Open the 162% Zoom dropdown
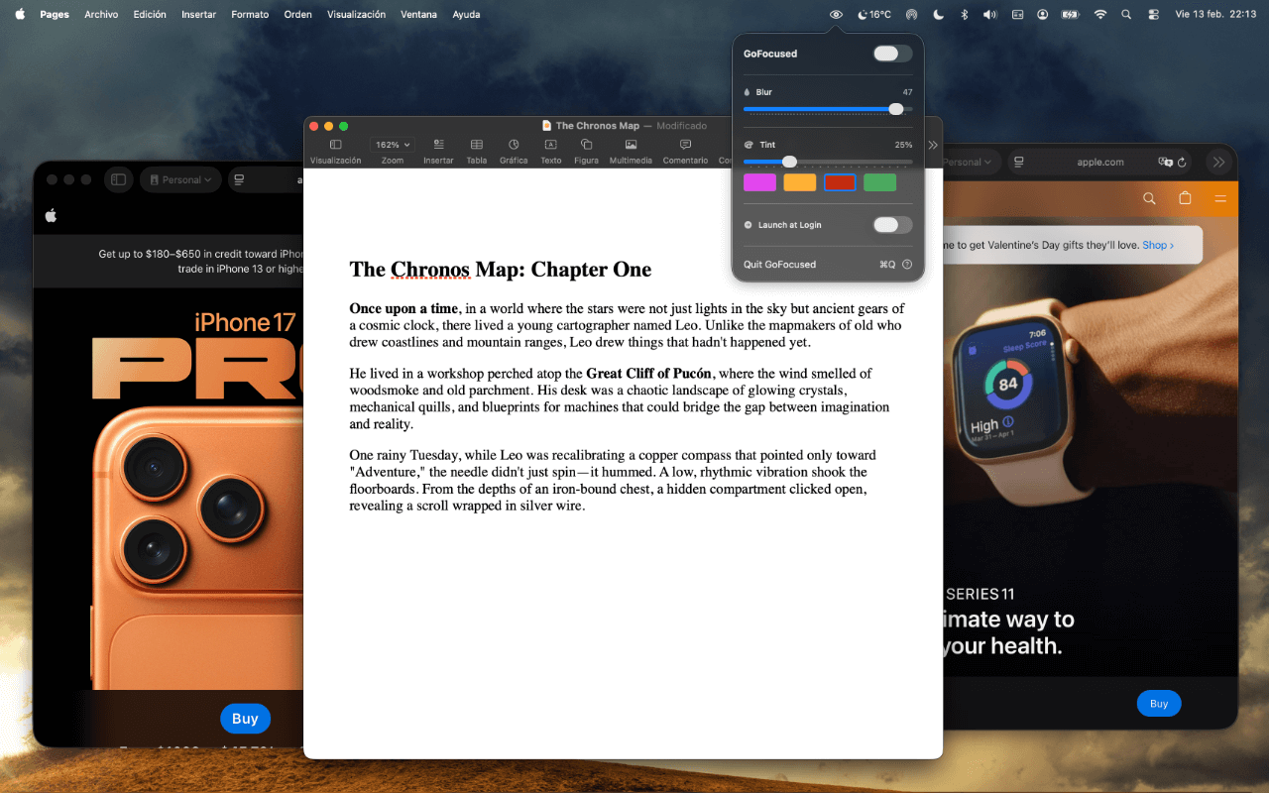 pos(392,143)
